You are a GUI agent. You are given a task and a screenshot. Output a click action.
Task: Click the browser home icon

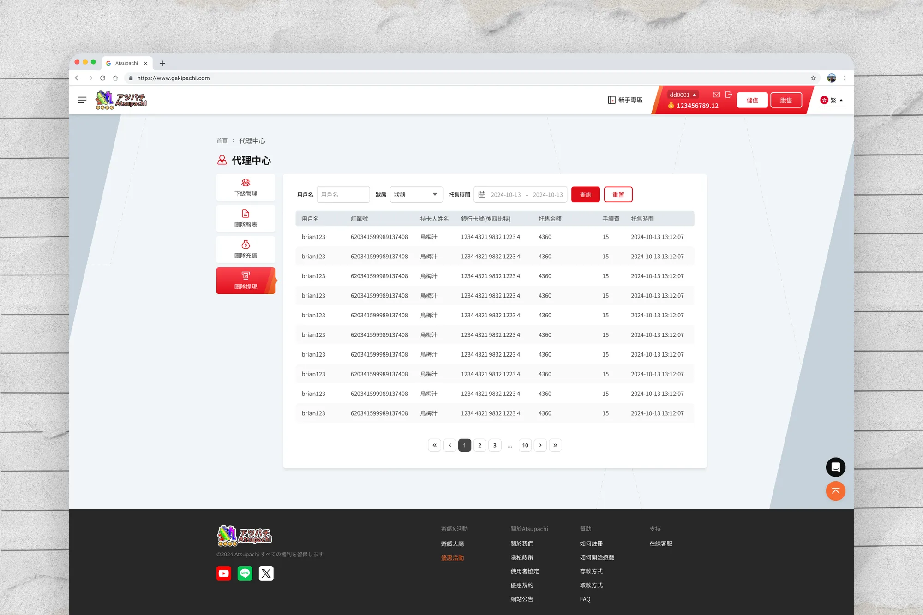tap(115, 78)
